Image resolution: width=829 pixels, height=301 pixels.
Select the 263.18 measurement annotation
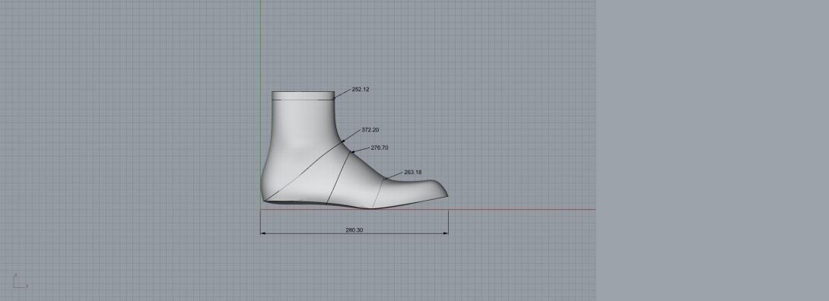coord(412,172)
